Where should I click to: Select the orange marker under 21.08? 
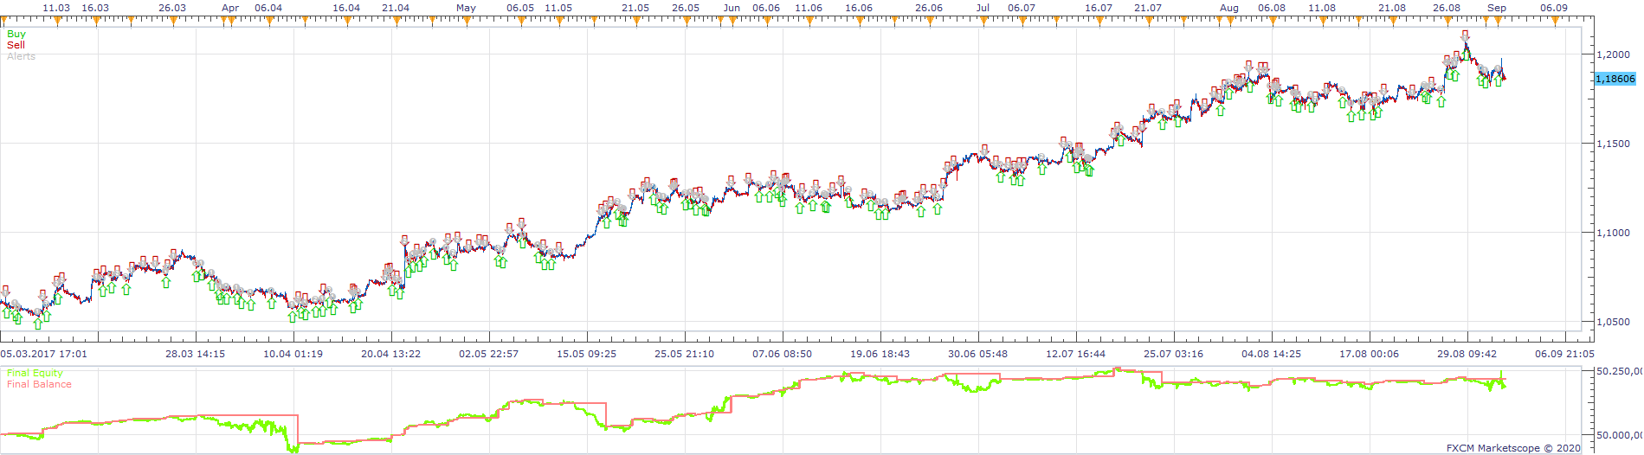click(x=1392, y=21)
